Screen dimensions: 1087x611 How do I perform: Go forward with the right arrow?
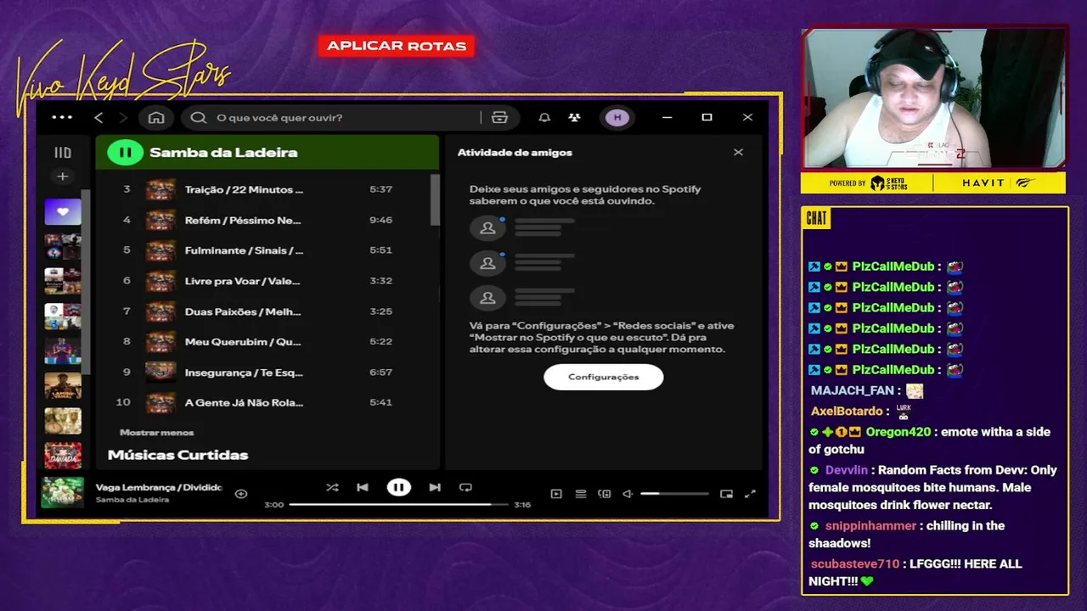(x=123, y=117)
